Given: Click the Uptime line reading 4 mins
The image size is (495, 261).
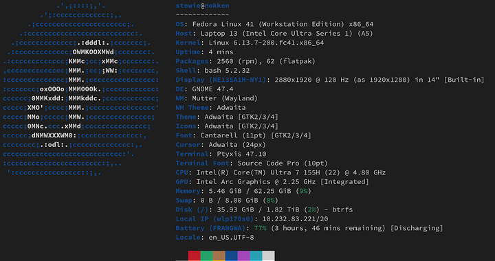Looking at the screenshot, I should coord(205,52).
